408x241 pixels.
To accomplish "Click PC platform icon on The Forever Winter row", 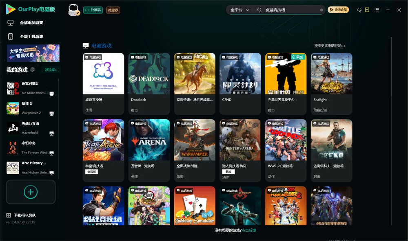I will tap(51, 153).
